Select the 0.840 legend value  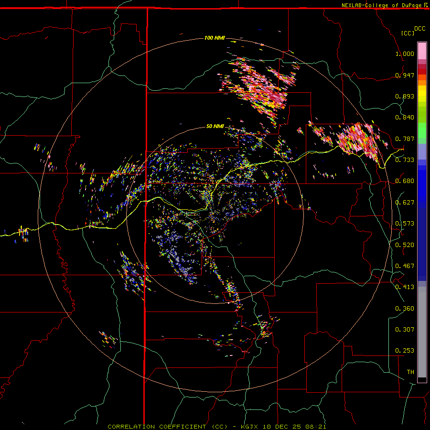point(405,118)
